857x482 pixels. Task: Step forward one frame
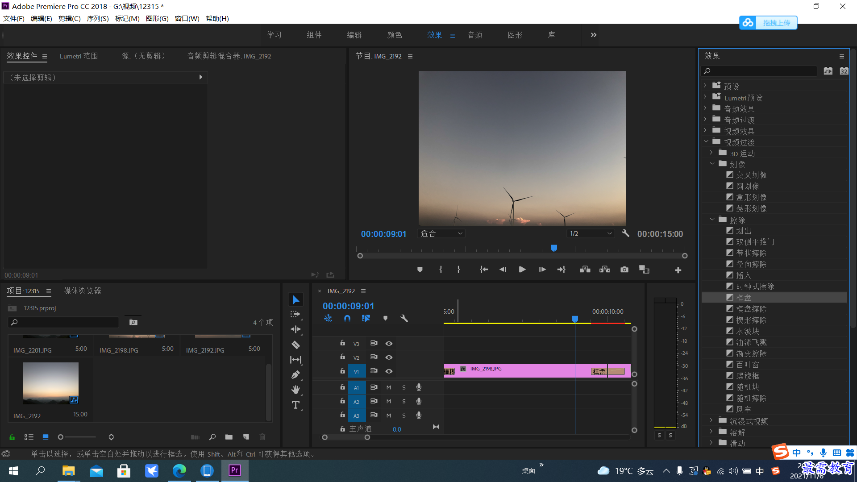(542, 270)
